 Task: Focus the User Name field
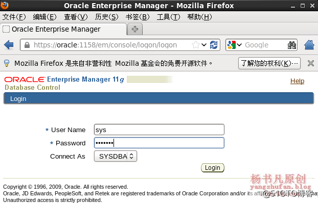point(159,130)
